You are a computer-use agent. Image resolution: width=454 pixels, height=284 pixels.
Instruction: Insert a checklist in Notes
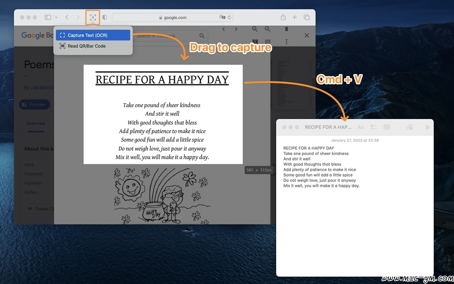pyautogui.click(x=374, y=127)
